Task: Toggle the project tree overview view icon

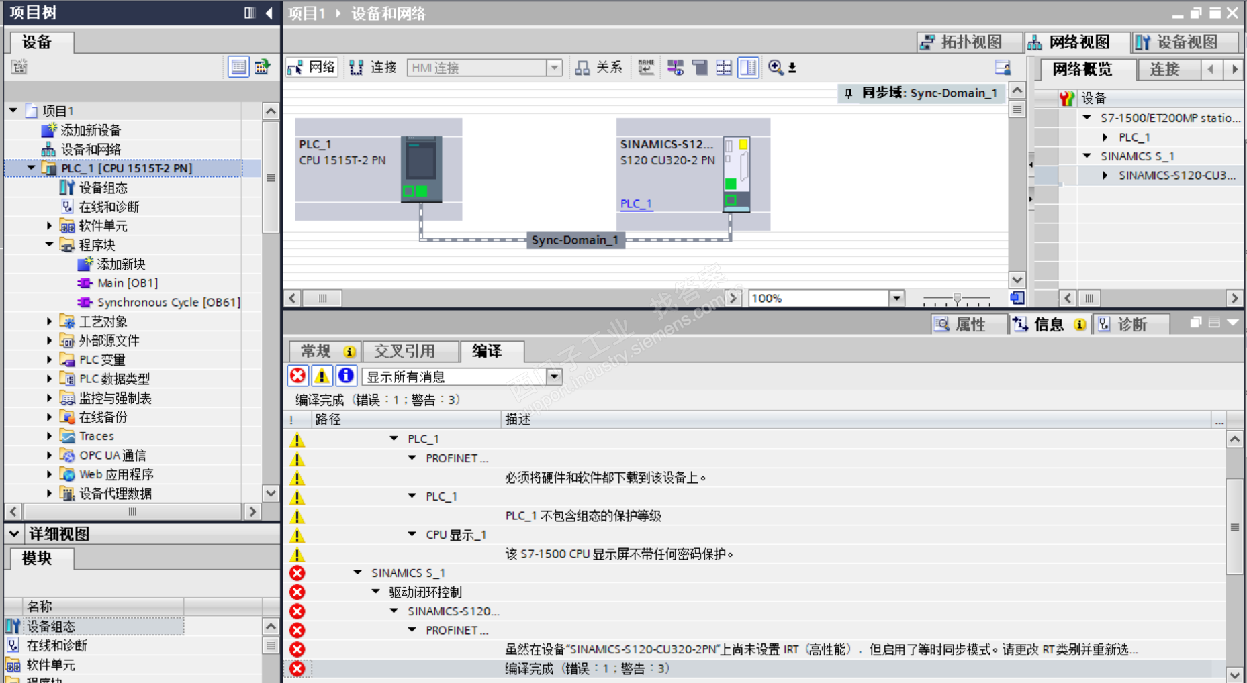Action: tap(238, 67)
